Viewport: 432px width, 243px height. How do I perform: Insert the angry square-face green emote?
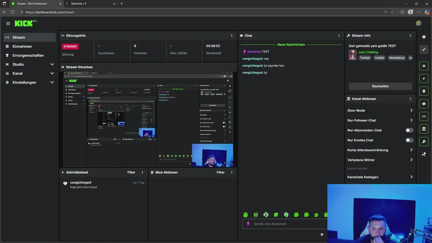[256, 215]
